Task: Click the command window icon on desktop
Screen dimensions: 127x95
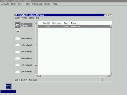Action: pos(8,87)
